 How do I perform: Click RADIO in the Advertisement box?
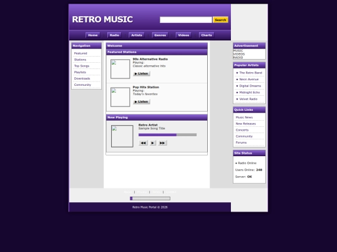pos(238,58)
